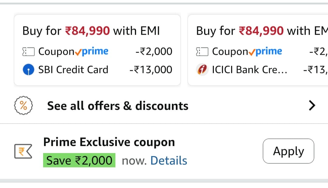Click the SBI bank logo icon
Viewport: 328px width, 188px height.
29,70
